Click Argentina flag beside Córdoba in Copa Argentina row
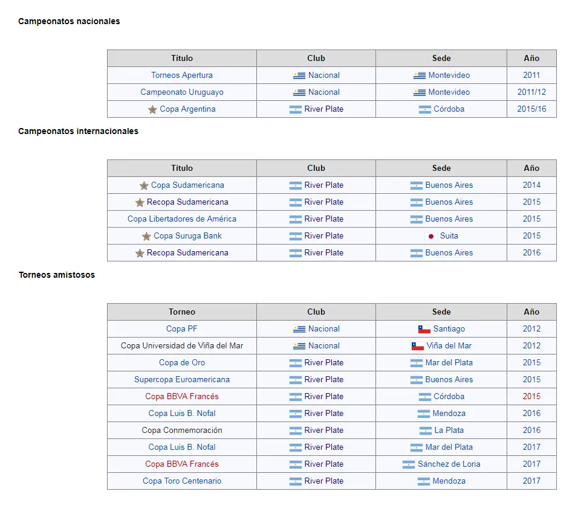578x506 pixels. (424, 109)
